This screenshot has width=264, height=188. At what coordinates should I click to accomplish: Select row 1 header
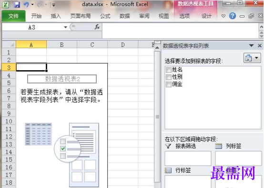(9, 52)
